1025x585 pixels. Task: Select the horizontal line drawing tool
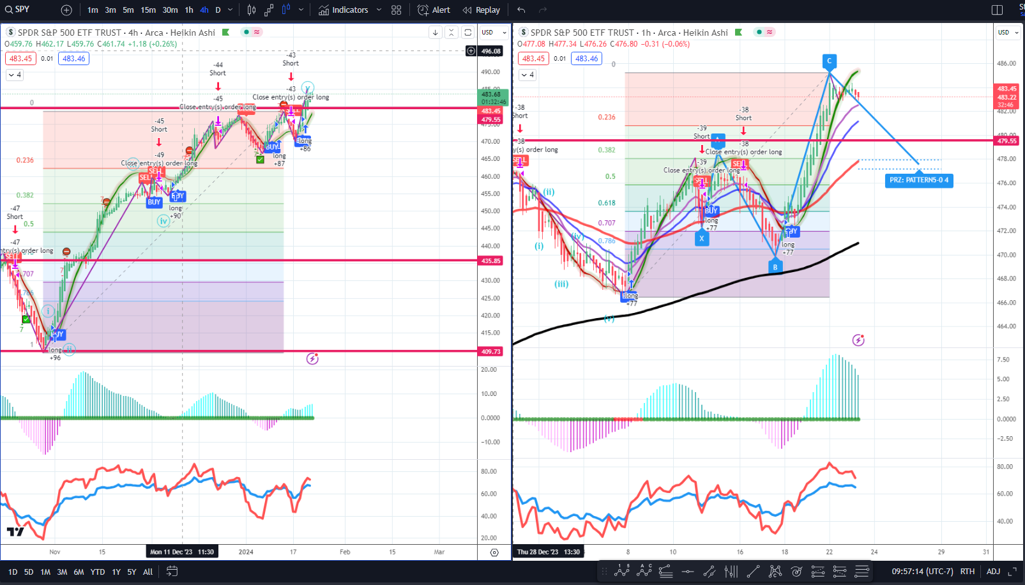(x=688, y=571)
